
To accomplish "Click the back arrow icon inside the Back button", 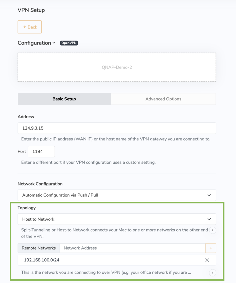I will 24,27.
